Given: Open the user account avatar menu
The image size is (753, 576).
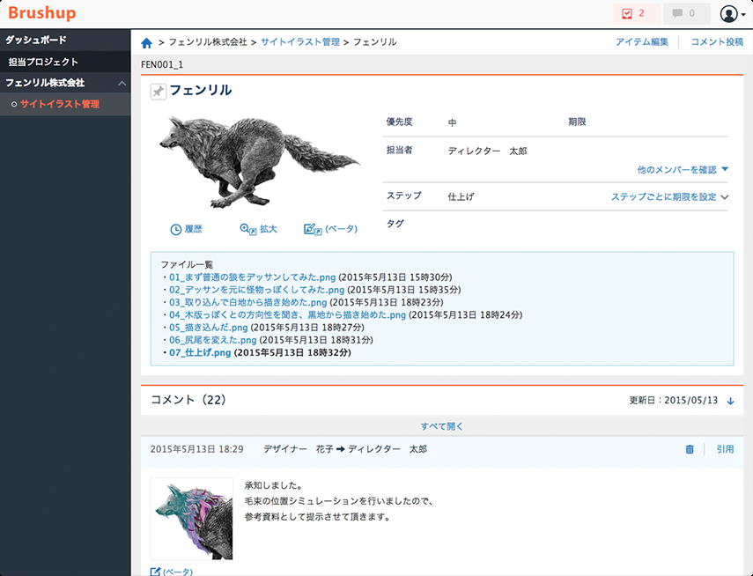Looking at the screenshot, I should tap(733, 14).
